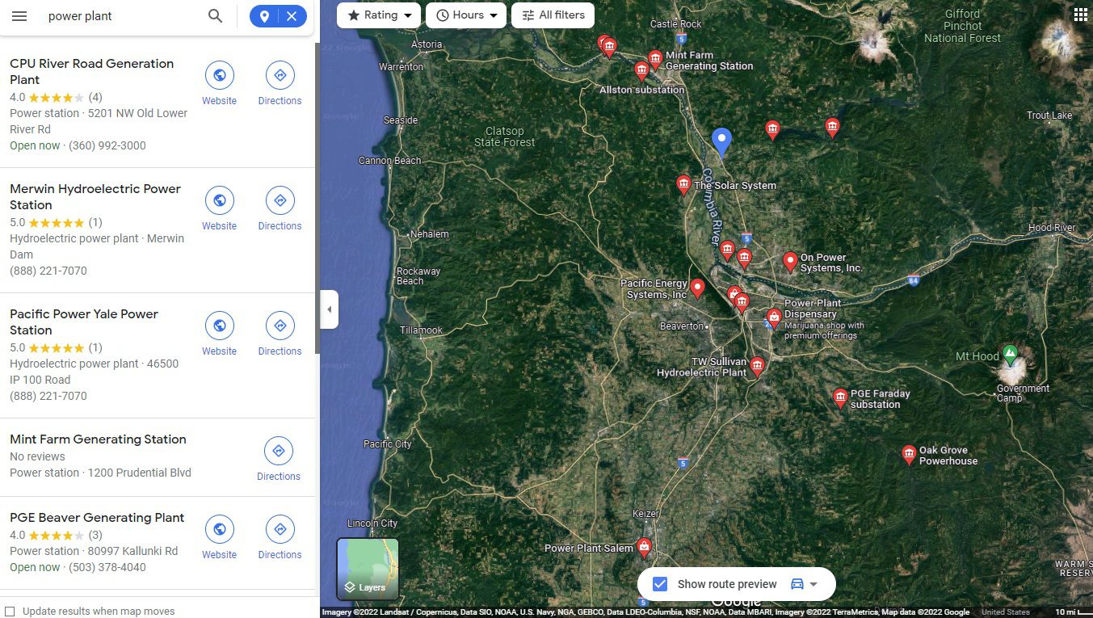This screenshot has height=618, width=1093.
Task: Click the search magnifier icon
Action: pos(215,16)
